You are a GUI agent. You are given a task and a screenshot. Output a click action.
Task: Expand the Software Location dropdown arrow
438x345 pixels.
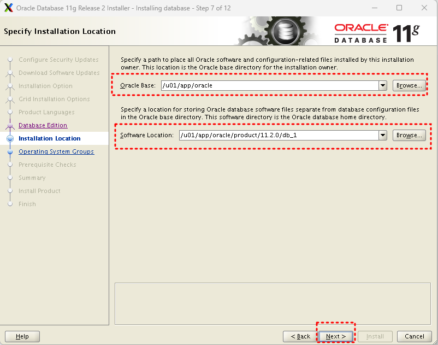383,135
